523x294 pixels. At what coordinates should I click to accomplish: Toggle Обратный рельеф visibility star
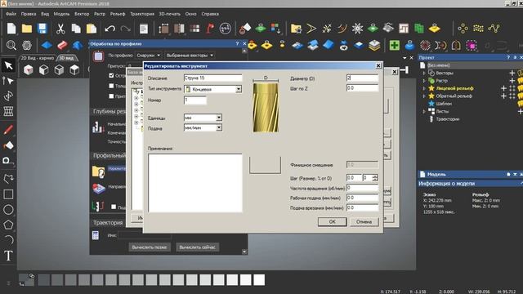(x=431, y=96)
